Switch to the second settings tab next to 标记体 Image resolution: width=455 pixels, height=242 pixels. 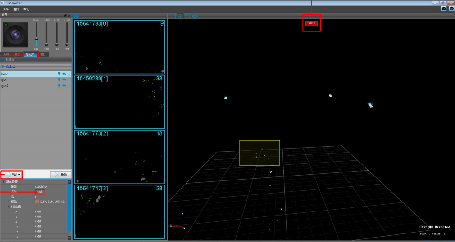pyautogui.click(x=18, y=54)
